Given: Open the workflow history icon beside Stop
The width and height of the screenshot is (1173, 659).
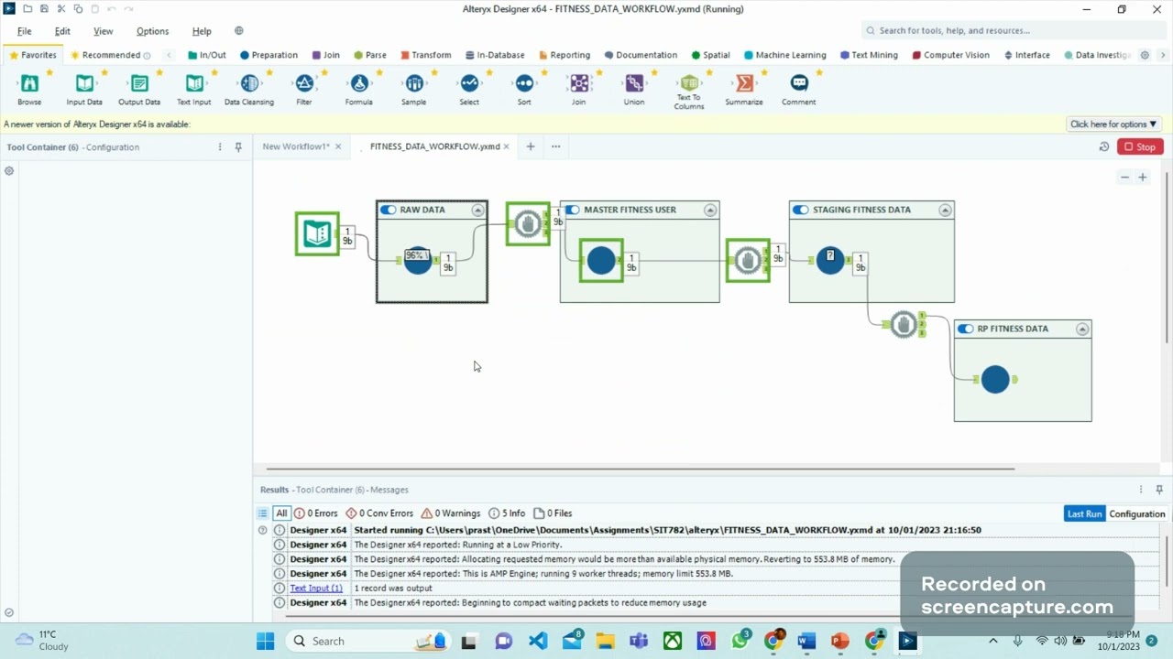Looking at the screenshot, I should 1104,146.
